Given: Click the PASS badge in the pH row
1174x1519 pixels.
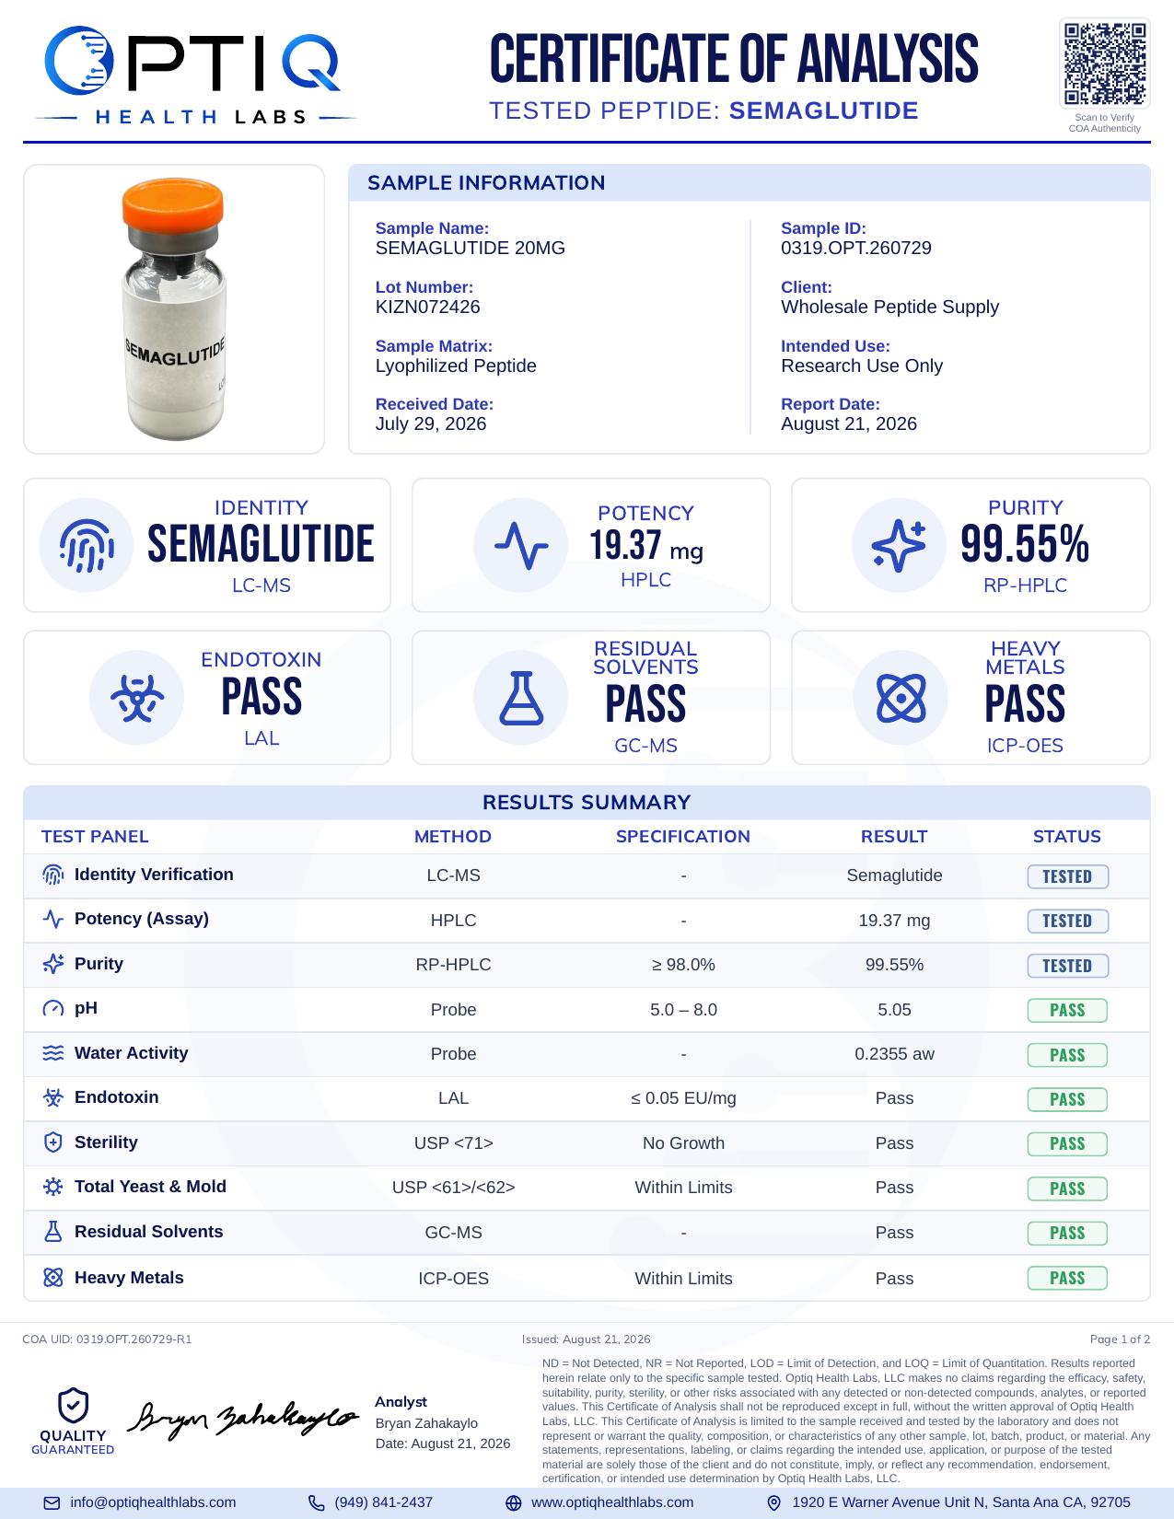Looking at the screenshot, I should coord(1067,1010).
